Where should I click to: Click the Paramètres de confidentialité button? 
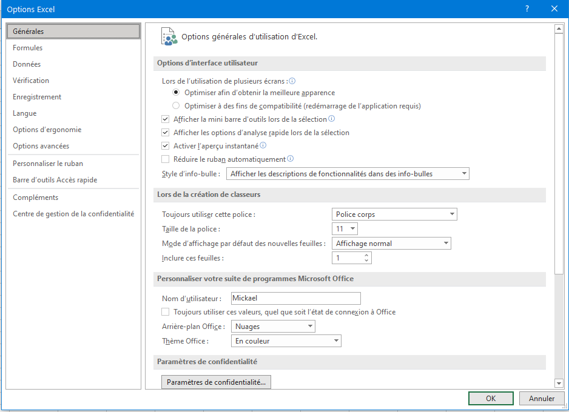pyautogui.click(x=216, y=382)
